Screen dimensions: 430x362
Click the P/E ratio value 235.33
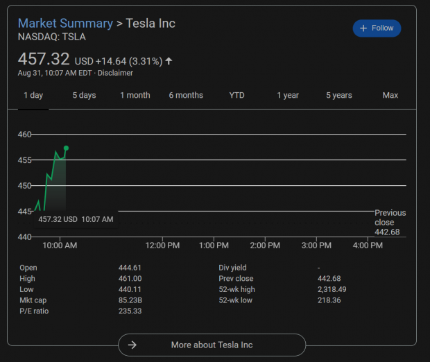(x=130, y=311)
